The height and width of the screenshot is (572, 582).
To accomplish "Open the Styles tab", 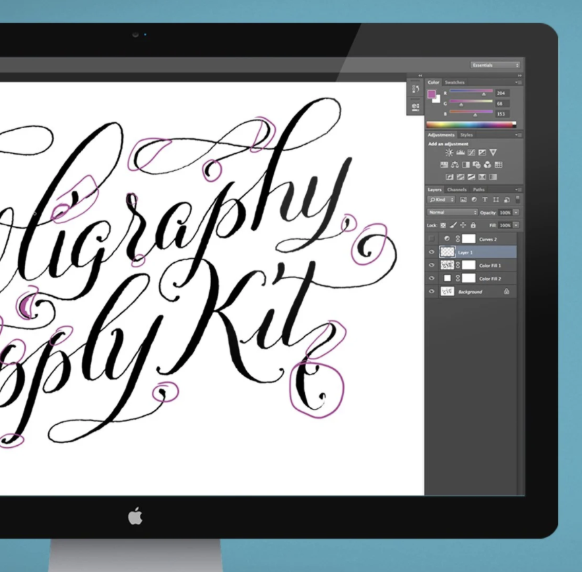I will [x=467, y=135].
